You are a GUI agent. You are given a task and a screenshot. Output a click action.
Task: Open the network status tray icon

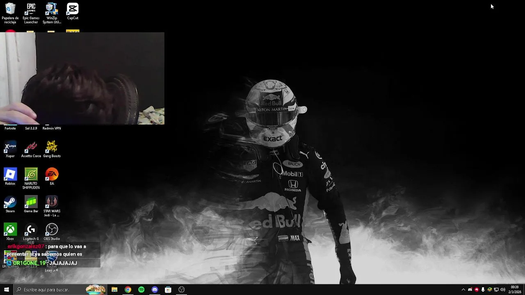[x=496, y=290]
